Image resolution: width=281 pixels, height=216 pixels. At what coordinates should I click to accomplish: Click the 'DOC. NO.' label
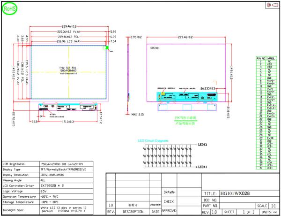(x=210, y=200)
